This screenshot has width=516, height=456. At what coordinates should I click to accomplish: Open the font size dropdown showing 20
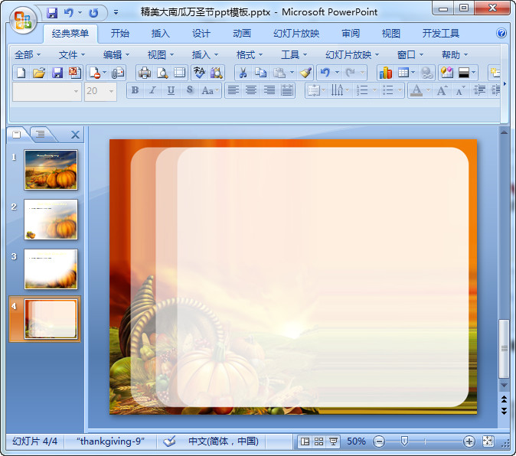[100, 91]
